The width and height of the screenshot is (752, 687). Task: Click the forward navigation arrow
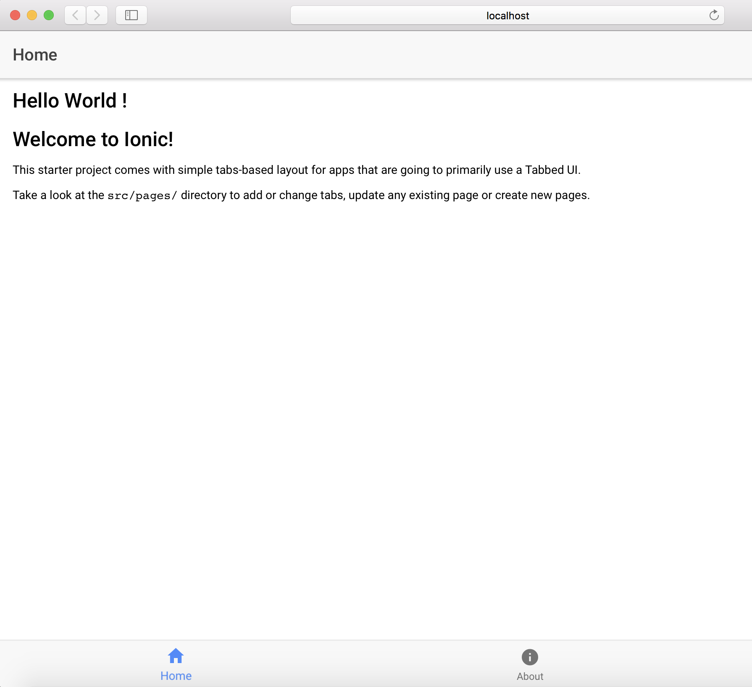tap(97, 15)
